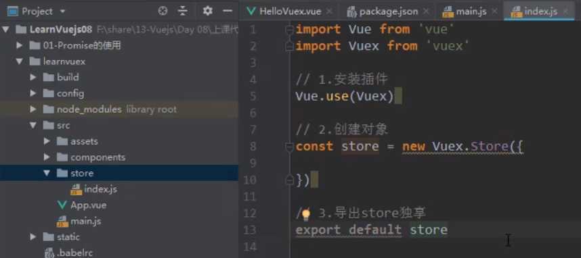The image size is (581, 258).
Task: Click the locate/scroll-from-source target icon
Action: tap(163, 11)
